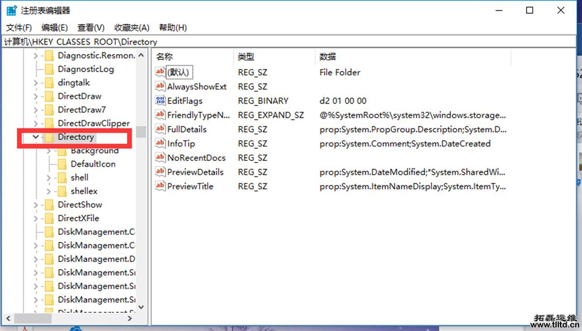Select the string icon beside AlwaysShowExt
This screenshot has width=582, height=331.
[x=160, y=86]
